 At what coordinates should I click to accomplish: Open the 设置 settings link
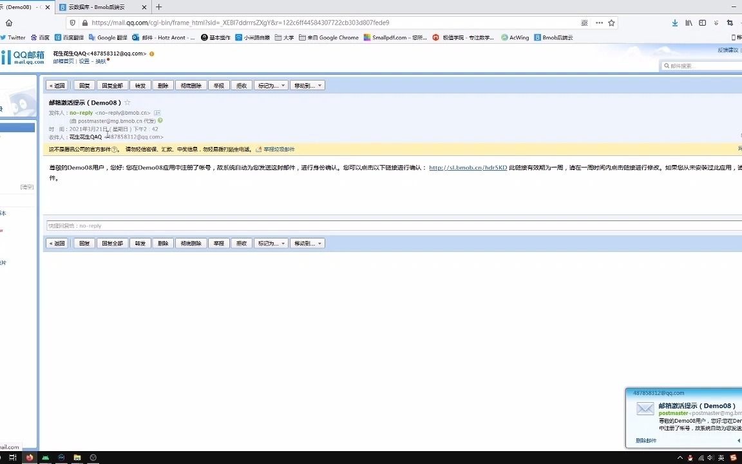click(84, 62)
